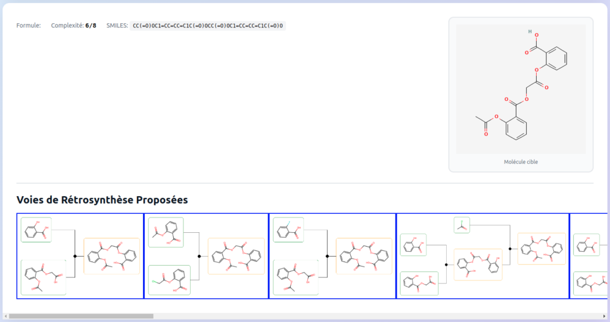Viewport: 610px width, 322px height.
Task: Click the scrollbar left arrow
Action: [x=5, y=316]
